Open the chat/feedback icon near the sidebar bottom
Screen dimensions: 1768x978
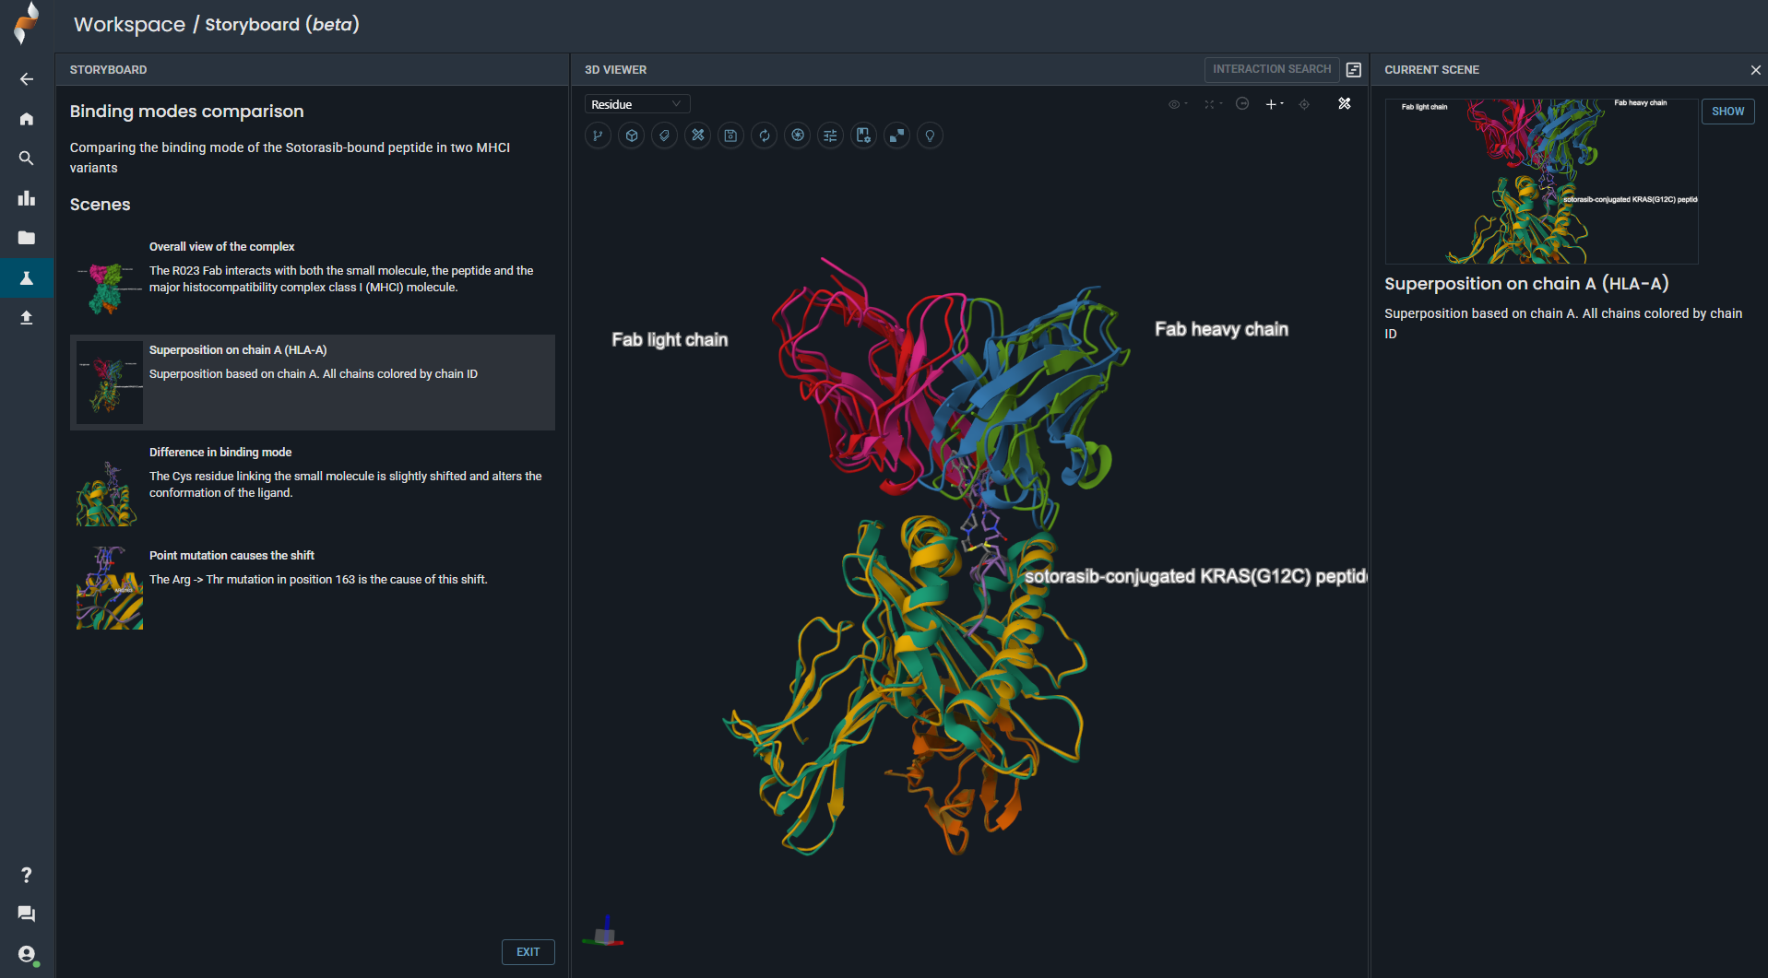(x=26, y=913)
